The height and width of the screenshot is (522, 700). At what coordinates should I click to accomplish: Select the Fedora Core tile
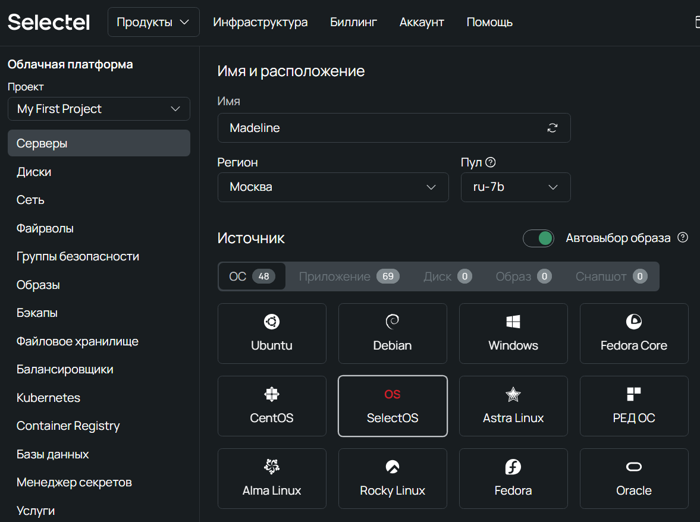tap(634, 334)
